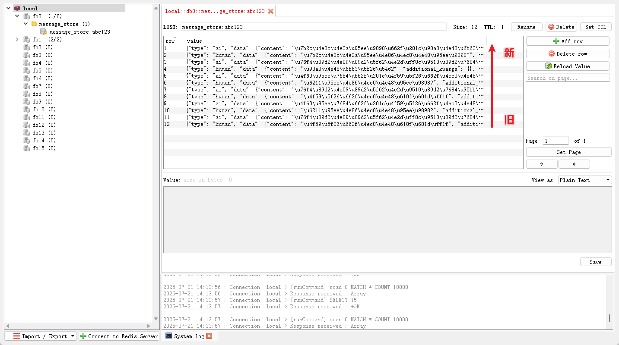Click the value column header
The height and width of the screenshot is (345, 619).
pos(336,41)
